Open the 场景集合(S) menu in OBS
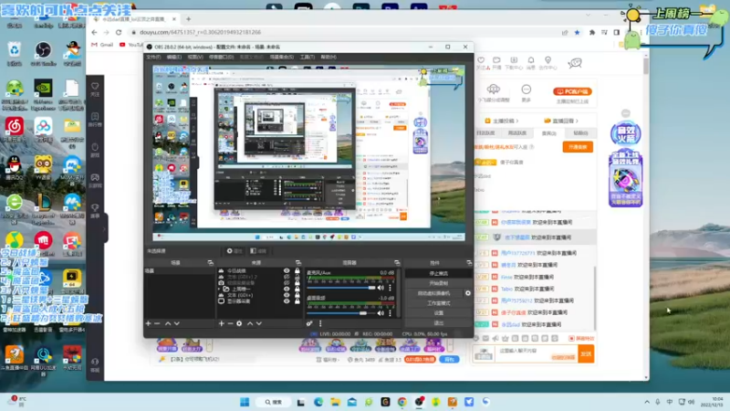This screenshot has height=411, width=730. pos(282,57)
